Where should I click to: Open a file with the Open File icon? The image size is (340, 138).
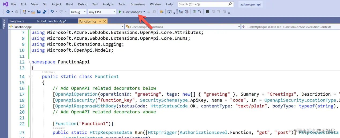[x=33, y=12]
